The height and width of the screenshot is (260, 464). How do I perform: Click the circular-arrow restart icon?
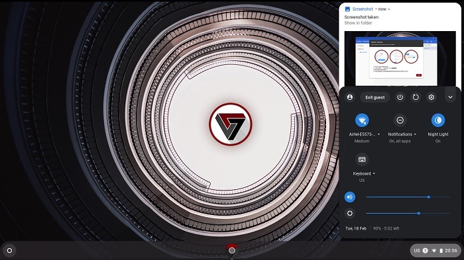pos(416,97)
